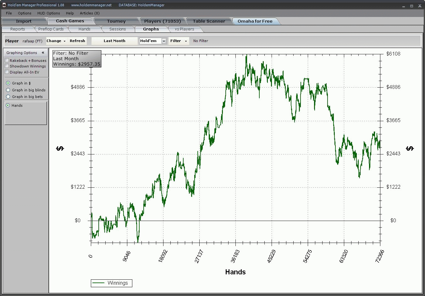Toggle the Showdown Winnings checkbox
Viewport: 425px width, 296px height.
pos(7,66)
